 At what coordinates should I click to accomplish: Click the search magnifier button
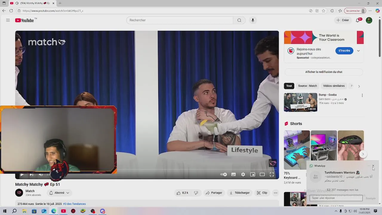coord(239,20)
